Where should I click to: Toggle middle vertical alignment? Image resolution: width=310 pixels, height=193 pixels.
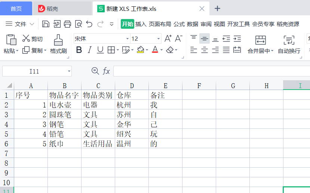click(205, 38)
